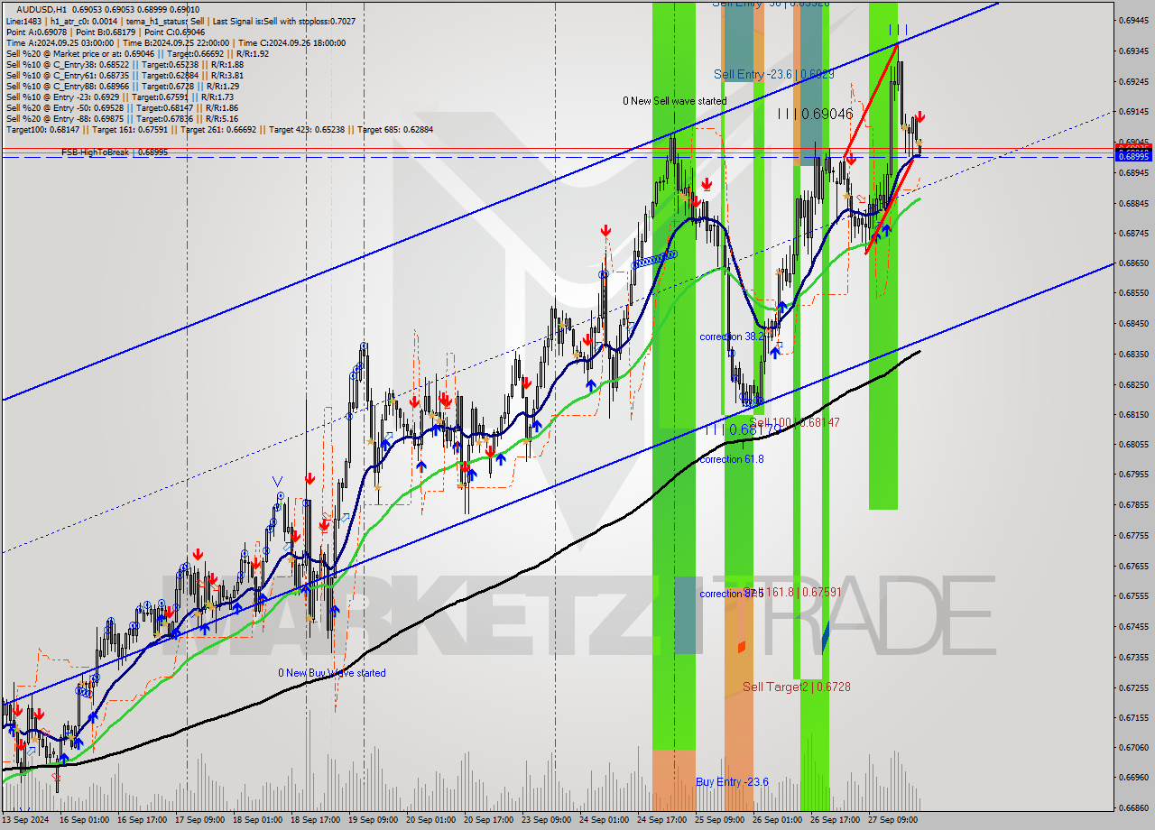Viewport: 1155px width, 830px height.
Task: Click the 0.68550 price axis label
Action: (x=1134, y=293)
